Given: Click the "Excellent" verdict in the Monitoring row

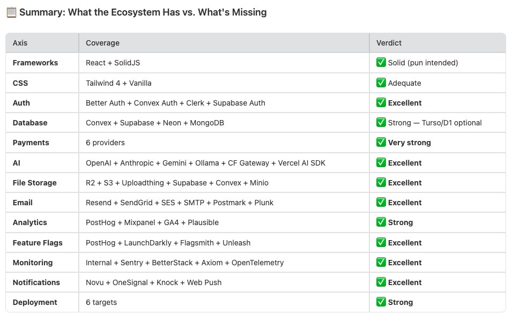Looking at the screenshot, I should pyautogui.click(x=405, y=263).
